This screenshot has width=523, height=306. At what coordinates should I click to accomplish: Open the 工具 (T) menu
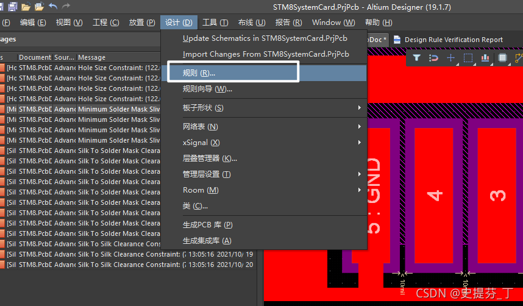pyautogui.click(x=215, y=23)
